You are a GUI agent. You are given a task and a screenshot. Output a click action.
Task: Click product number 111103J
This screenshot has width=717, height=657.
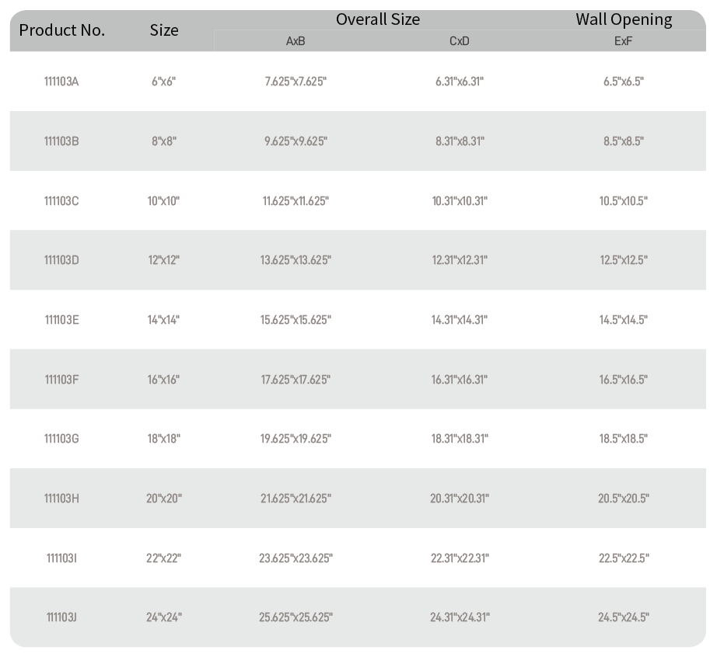[61, 617]
